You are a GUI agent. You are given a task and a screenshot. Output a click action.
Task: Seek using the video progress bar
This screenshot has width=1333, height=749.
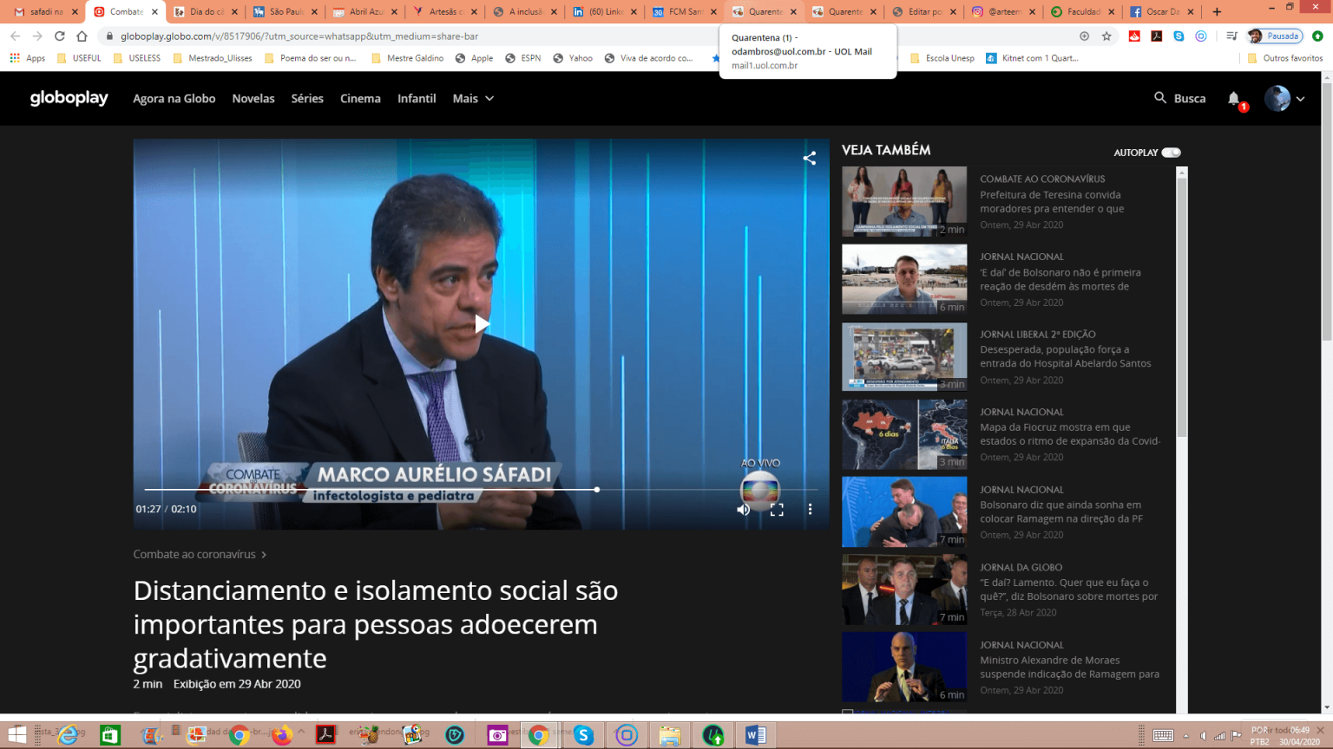pyautogui.click(x=482, y=490)
